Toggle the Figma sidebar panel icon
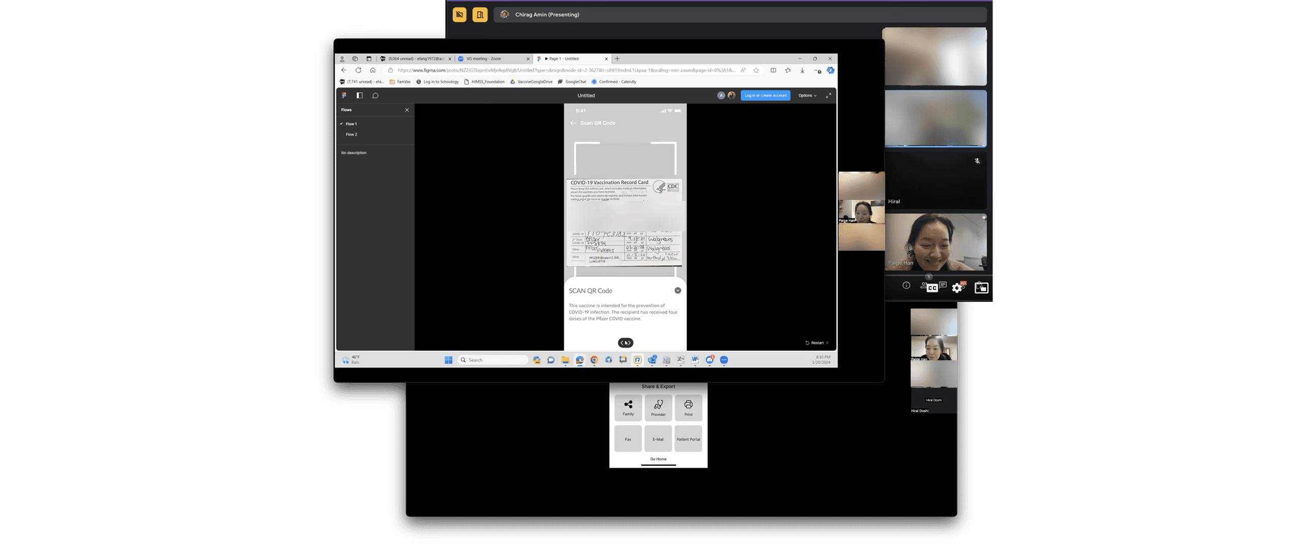This screenshot has height=545, width=1305. 359,95
